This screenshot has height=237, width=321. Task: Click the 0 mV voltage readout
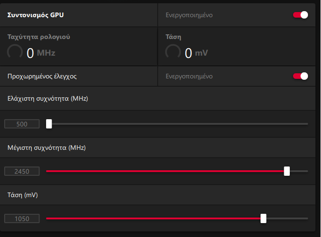pyautogui.click(x=196, y=53)
